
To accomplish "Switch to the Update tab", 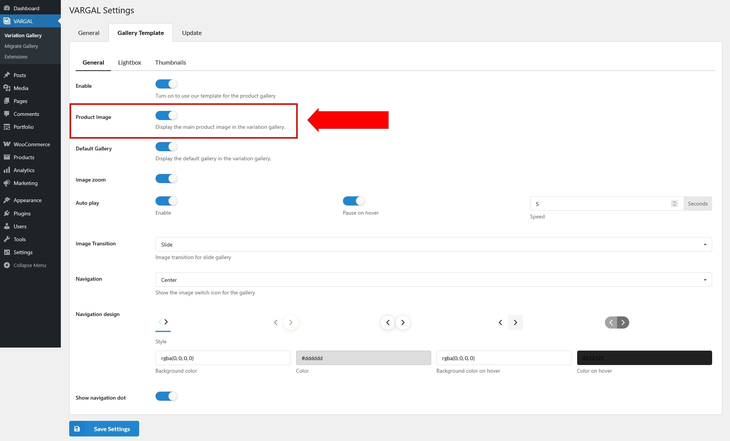I will [192, 33].
